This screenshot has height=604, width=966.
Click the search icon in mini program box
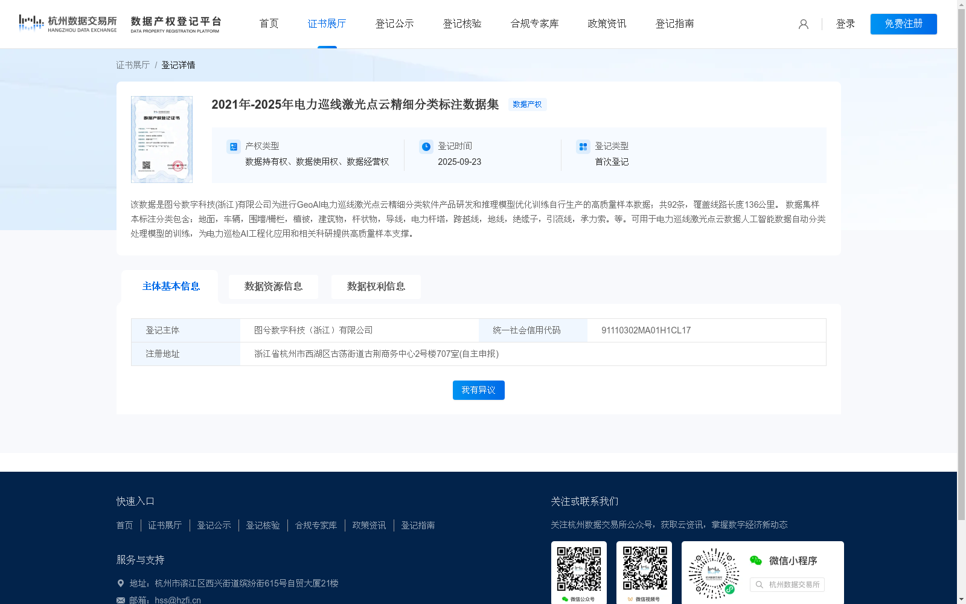tap(760, 585)
